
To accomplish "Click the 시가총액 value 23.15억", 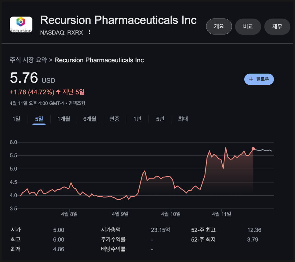I will [161, 230].
